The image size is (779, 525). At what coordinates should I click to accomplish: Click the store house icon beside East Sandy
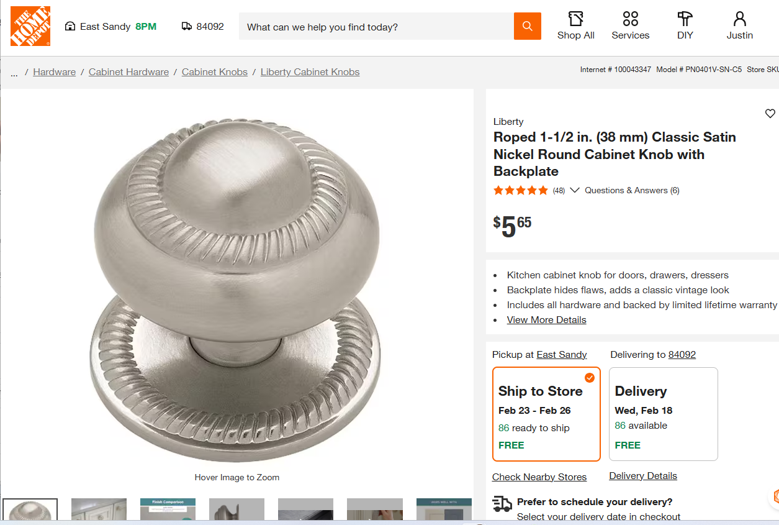click(x=70, y=27)
